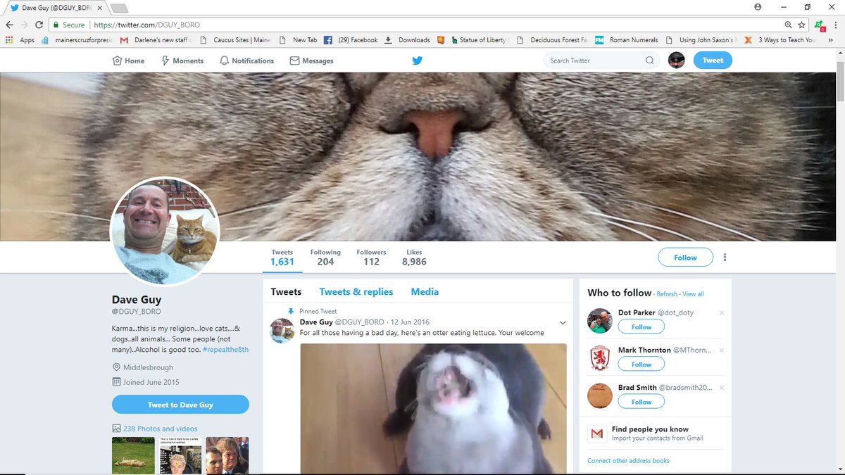This screenshot has width=845, height=475.
Task: Open account avatar menu in top bar
Action: [676, 61]
